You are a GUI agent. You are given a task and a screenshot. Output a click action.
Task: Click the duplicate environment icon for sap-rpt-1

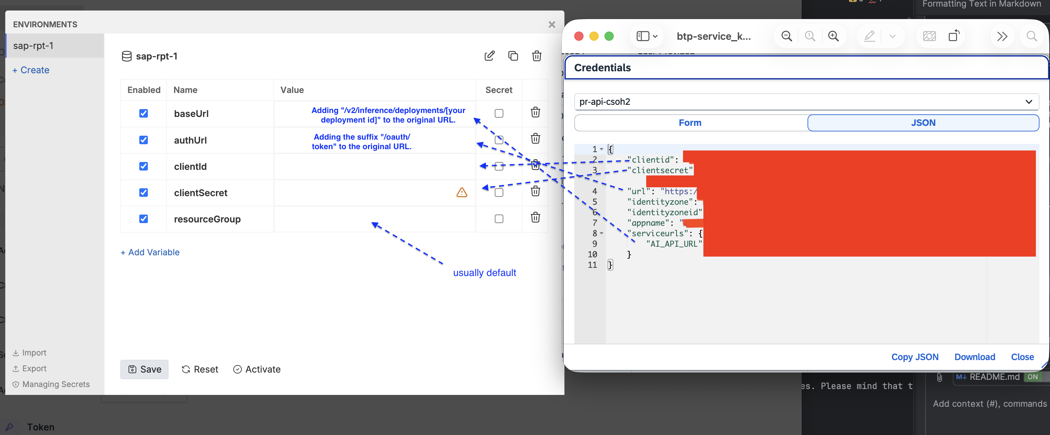point(513,56)
